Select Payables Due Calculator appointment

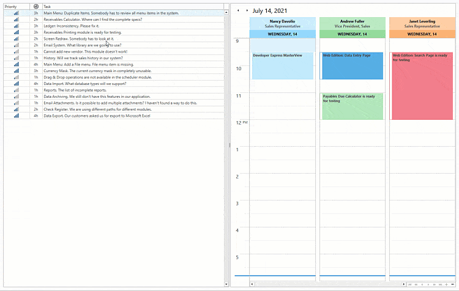(x=353, y=106)
